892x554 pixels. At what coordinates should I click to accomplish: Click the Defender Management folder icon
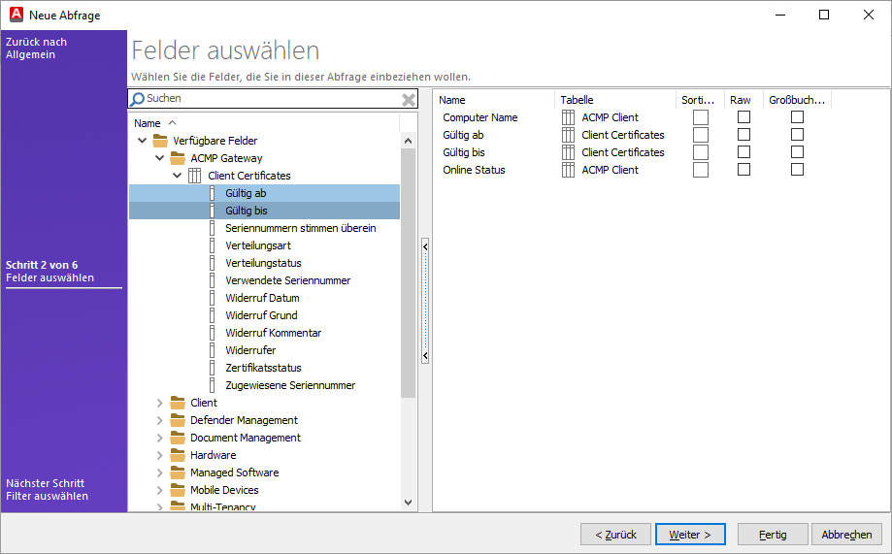click(x=178, y=420)
